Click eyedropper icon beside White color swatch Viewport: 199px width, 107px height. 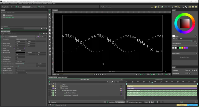(196, 36)
